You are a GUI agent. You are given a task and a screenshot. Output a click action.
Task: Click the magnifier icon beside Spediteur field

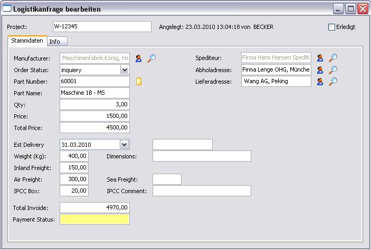[333, 58]
